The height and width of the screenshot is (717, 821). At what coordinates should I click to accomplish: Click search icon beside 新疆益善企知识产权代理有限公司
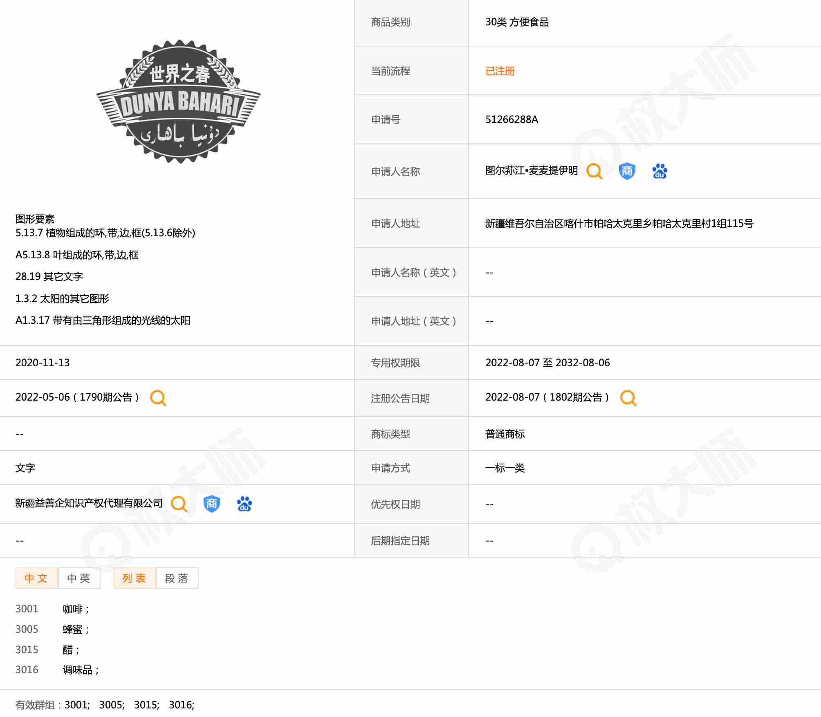pos(179,504)
